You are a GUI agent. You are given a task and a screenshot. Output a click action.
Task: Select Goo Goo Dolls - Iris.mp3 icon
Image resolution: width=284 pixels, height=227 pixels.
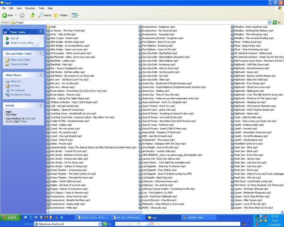coord(140,76)
